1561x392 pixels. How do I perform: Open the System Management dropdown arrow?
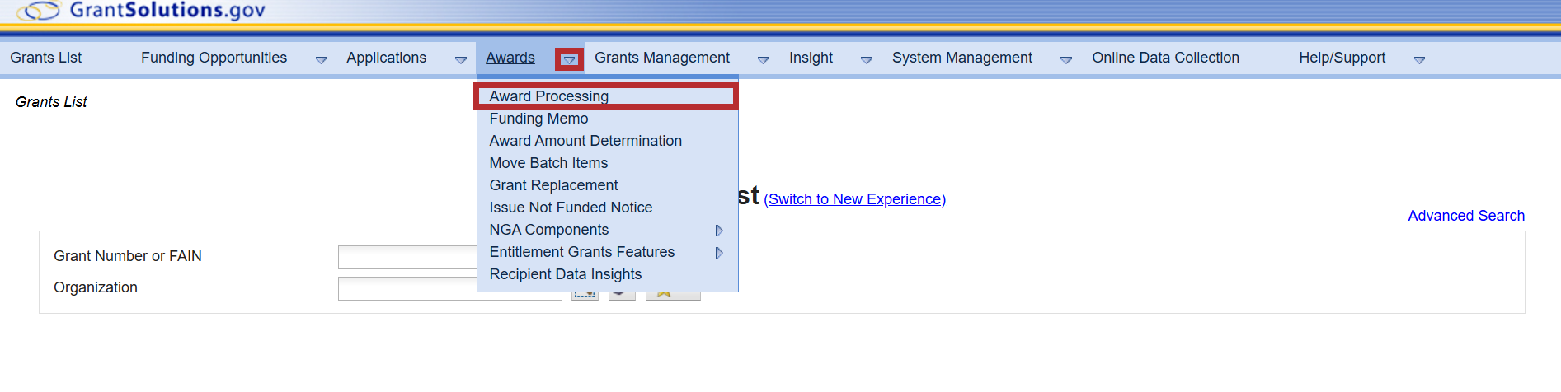pos(1065,59)
